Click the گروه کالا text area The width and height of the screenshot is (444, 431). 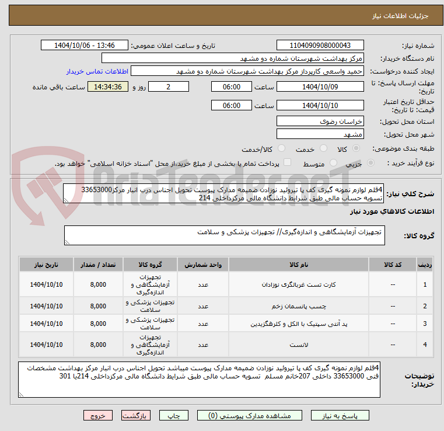[224, 235]
